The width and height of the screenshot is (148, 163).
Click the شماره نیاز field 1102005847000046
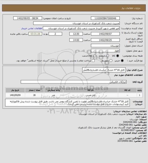point(105,18)
